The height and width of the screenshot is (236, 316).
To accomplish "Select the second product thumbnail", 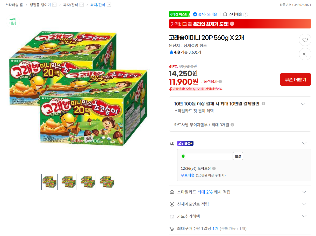I will point(68,182).
